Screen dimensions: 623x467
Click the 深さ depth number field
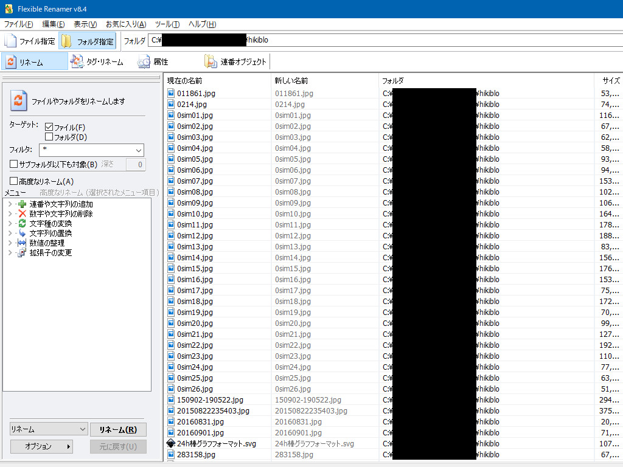coord(136,164)
